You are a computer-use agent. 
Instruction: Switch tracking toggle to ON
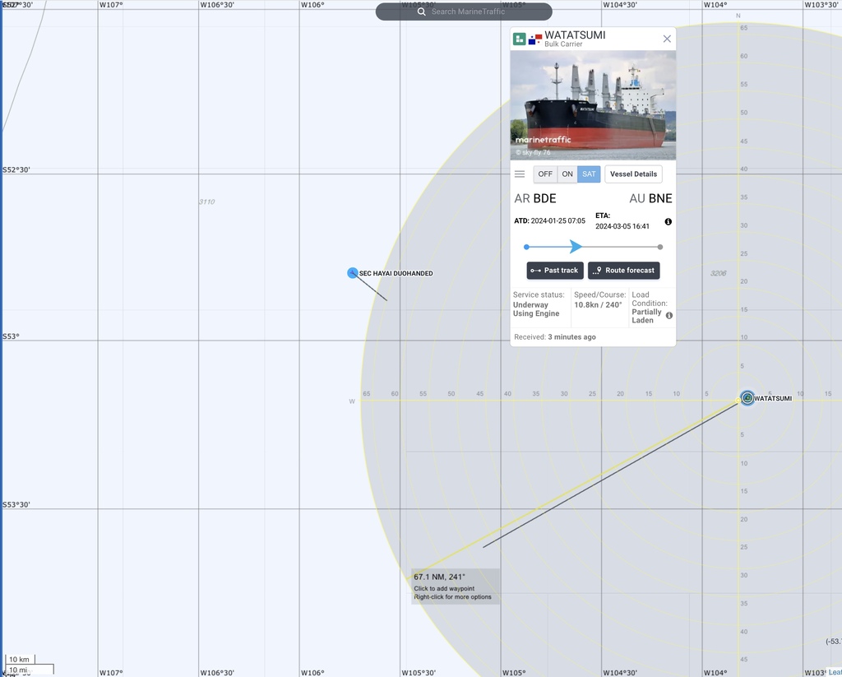point(567,174)
